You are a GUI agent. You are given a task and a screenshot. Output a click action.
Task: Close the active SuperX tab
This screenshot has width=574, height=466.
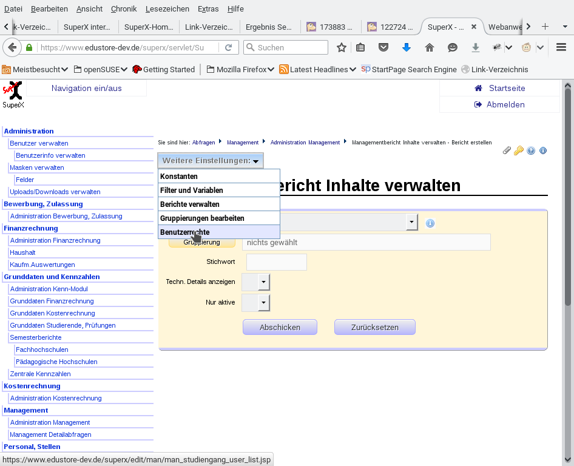tap(474, 27)
